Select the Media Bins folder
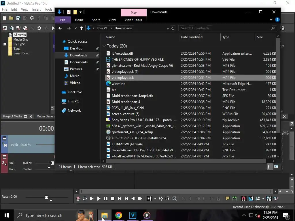This screenshot has height=221, width=295. (21, 39)
